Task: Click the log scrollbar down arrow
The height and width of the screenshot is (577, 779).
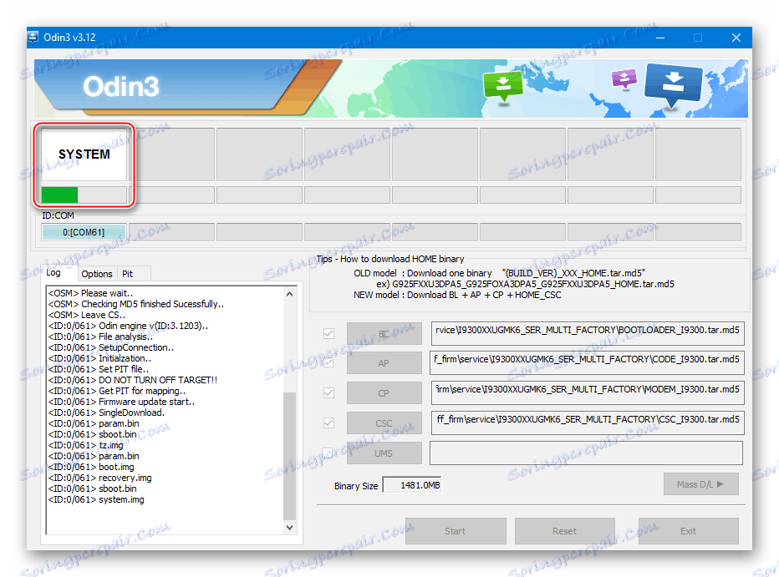Action: [x=290, y=528]
